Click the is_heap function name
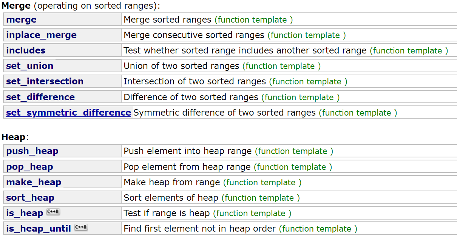The width and height of the screenshot is (457, 241). point(25,213)
